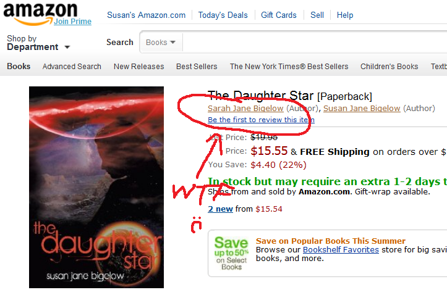Image resolution: width=447 pixels, height=303 pixels.
Task: Open Susan Jane Bigelow author link
Action: (x=362, y=109)
